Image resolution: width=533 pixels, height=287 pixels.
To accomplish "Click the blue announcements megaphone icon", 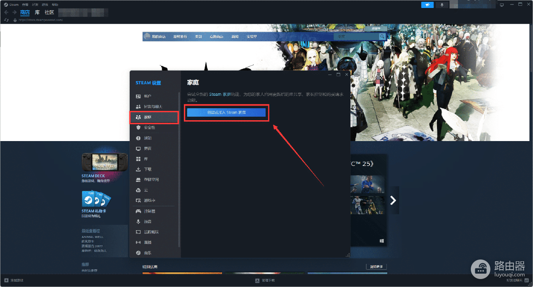I will (427, 4).
